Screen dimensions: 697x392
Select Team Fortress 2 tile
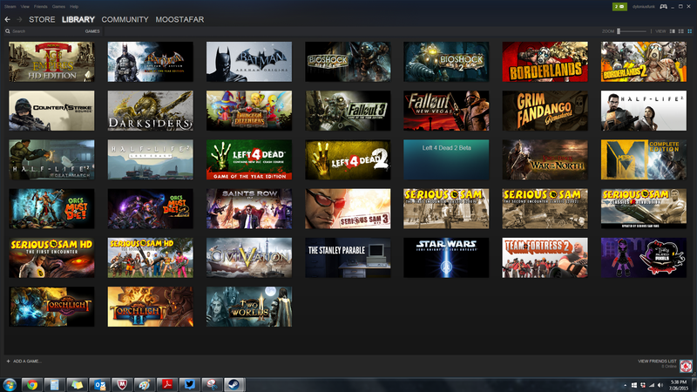point(545,257)
